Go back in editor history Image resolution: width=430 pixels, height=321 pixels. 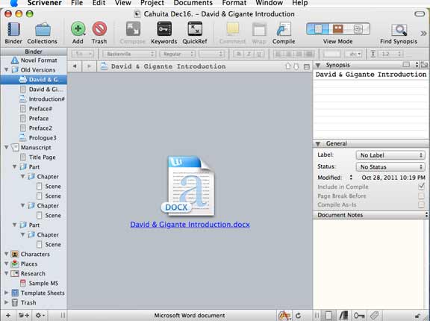(75, 66)
